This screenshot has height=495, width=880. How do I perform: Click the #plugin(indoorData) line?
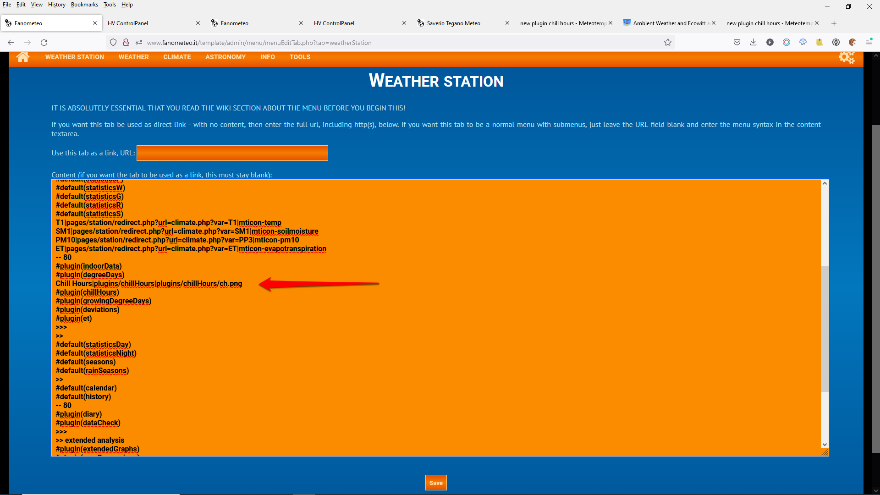tap(89, 266)
